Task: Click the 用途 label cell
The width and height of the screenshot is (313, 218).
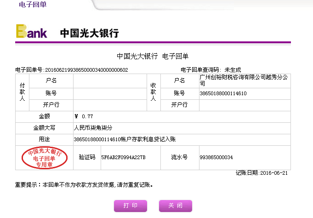Action: pyautogui.click(x=44, y=139)
